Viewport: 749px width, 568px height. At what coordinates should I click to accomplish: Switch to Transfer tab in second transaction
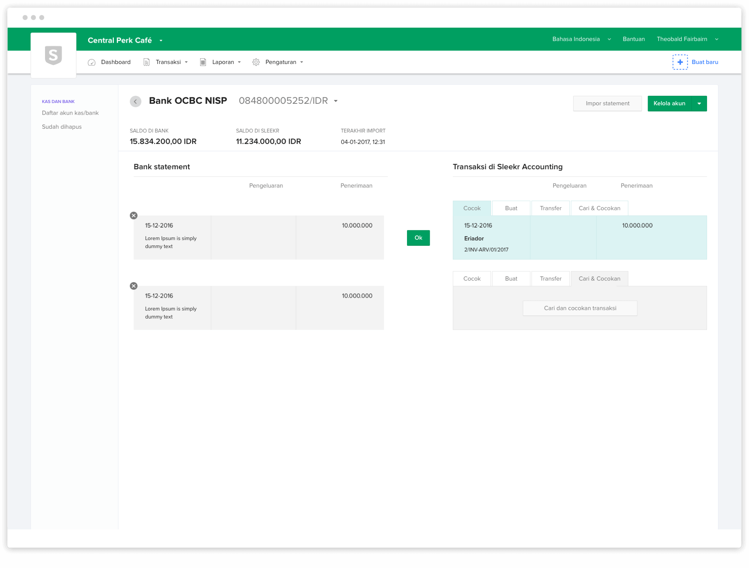click(x=550, y=279)
